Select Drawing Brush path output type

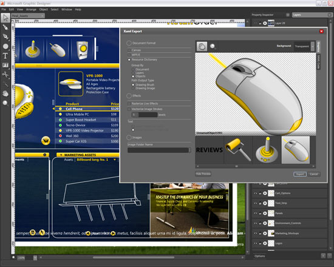[133, 85]
